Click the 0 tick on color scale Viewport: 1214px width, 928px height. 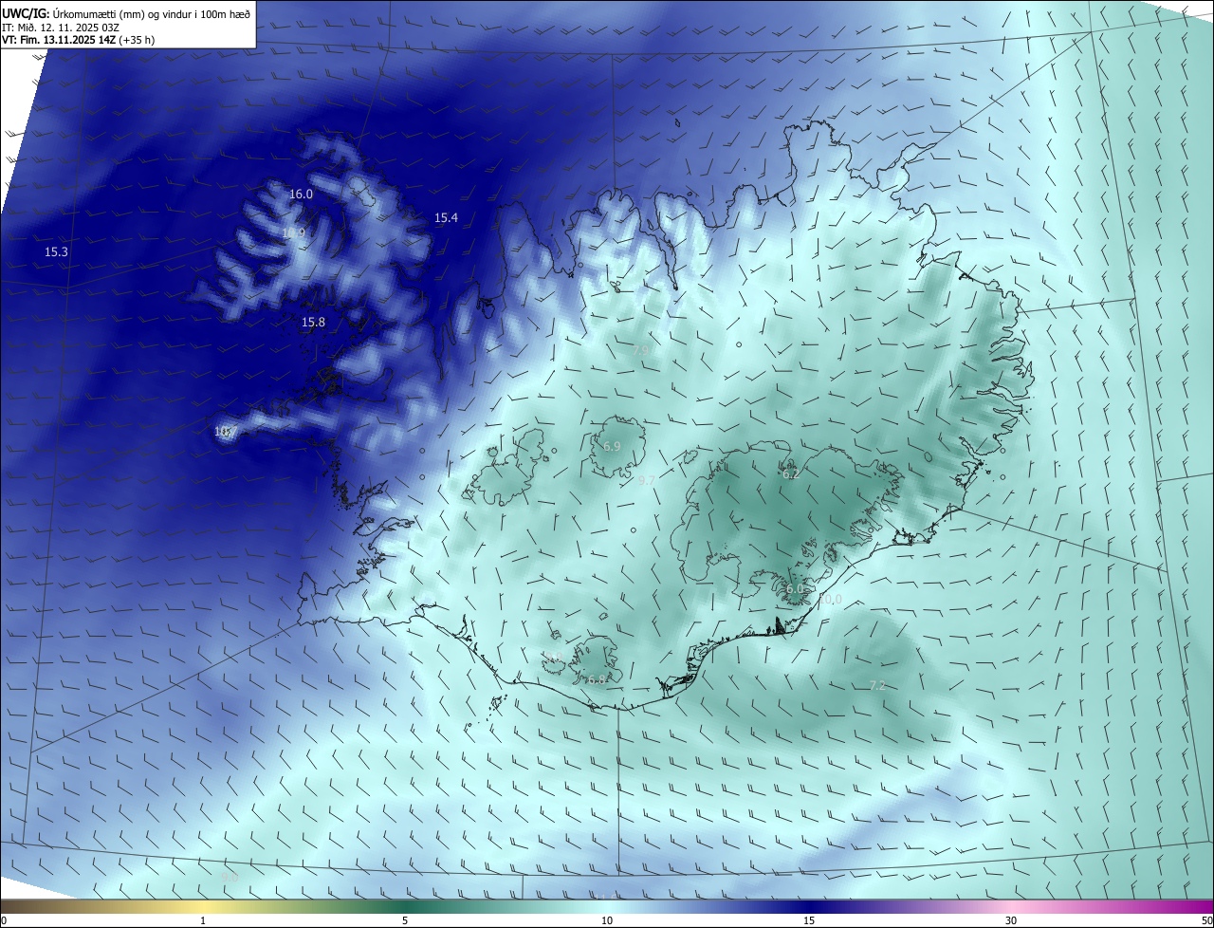3,920
